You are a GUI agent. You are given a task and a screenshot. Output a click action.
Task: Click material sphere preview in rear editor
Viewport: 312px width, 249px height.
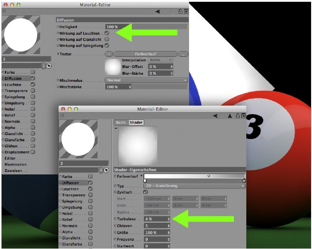tap(21, 35)
